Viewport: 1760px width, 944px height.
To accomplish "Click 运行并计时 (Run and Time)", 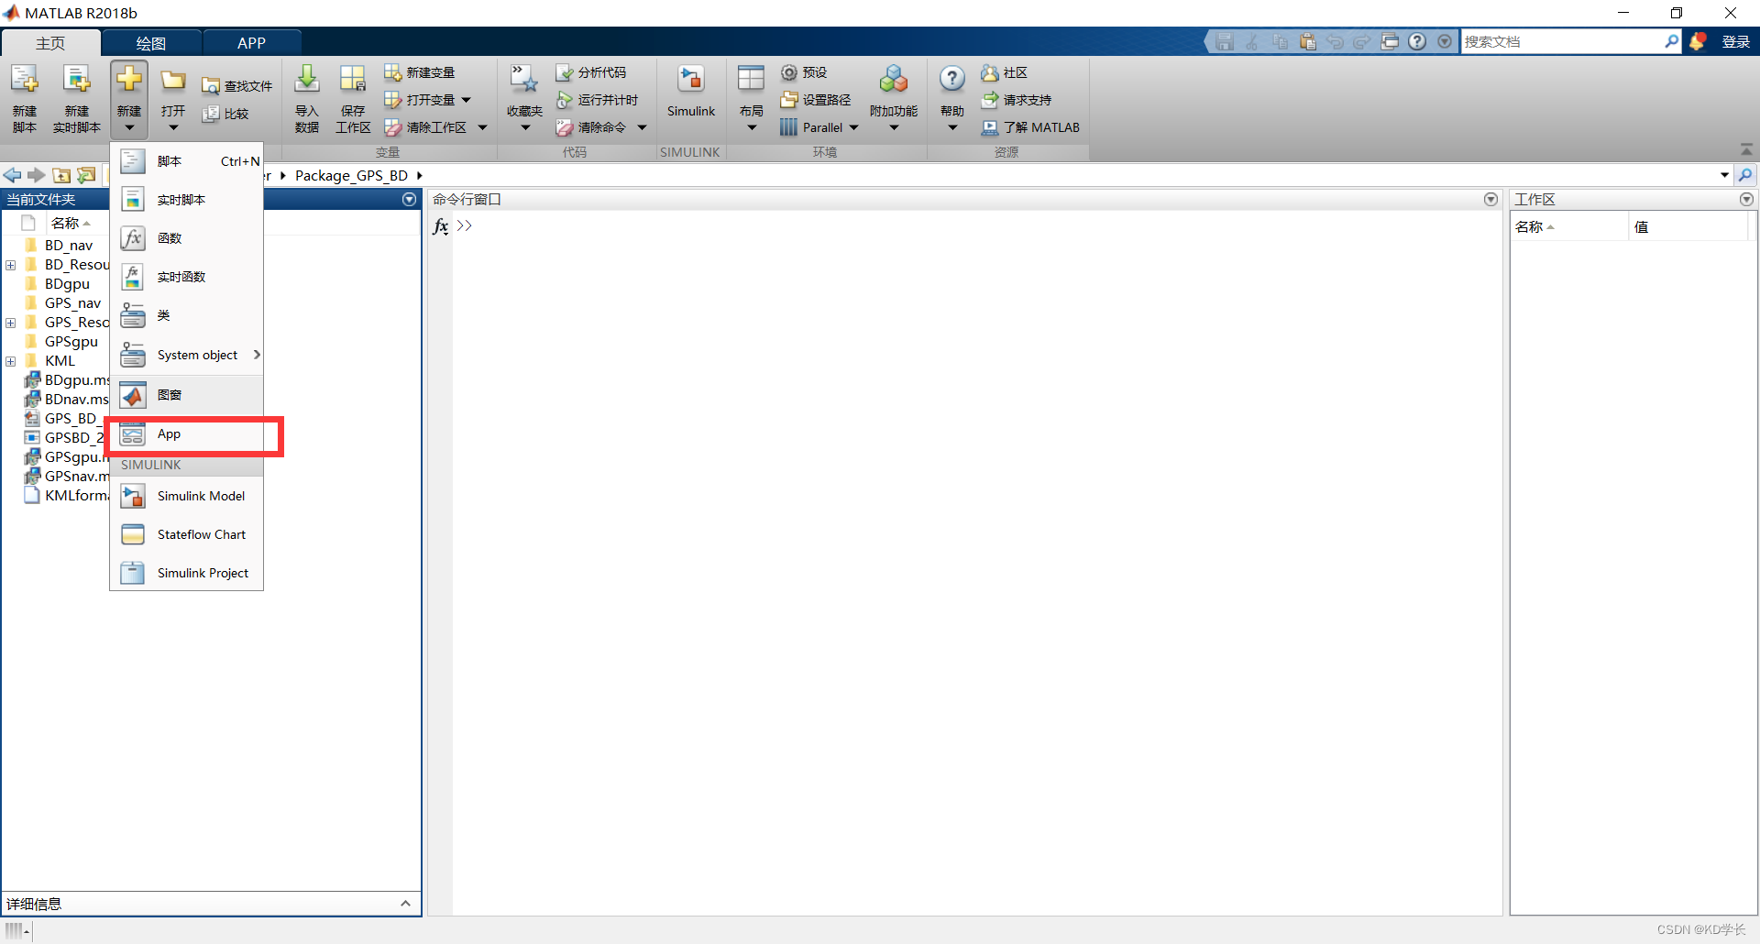I will pyautogui.click(x=597, y=100).
